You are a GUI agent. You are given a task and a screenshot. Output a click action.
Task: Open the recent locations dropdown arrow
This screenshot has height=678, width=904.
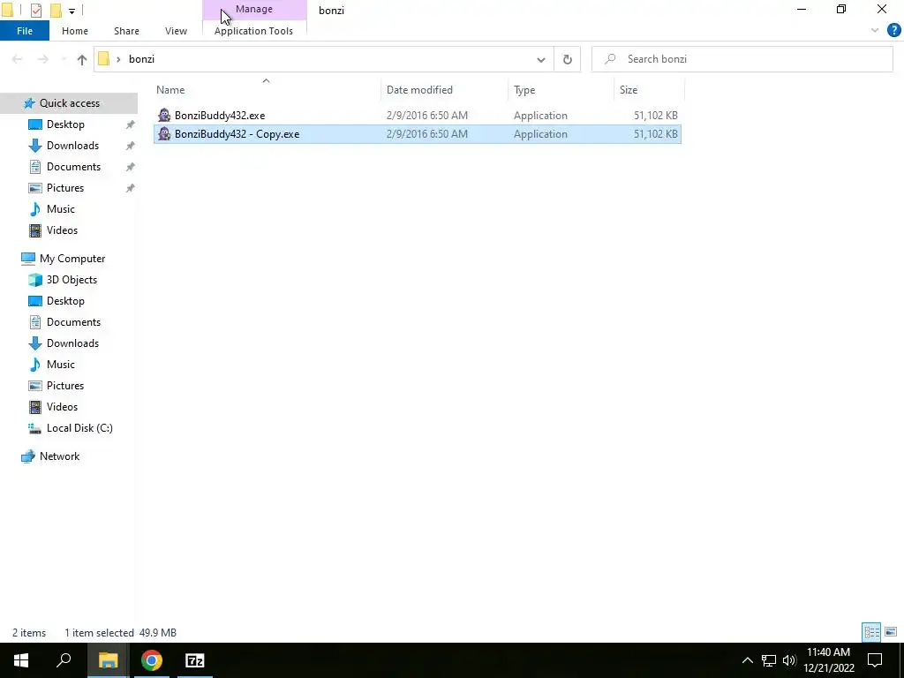(64, 59)
